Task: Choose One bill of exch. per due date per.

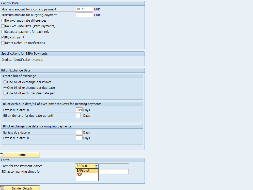Action: pos(5,93)
